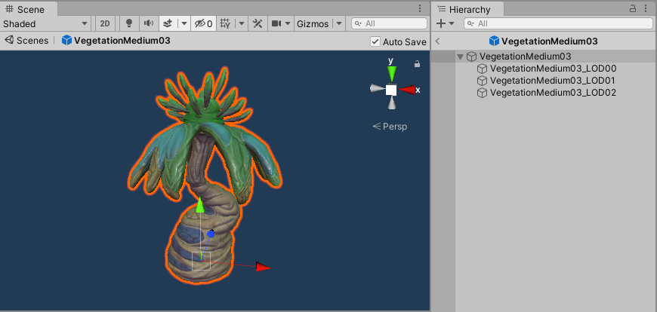Toggle scene lighting with the lightbulb icon
657x312 pixels.
(x=128, y=23)
